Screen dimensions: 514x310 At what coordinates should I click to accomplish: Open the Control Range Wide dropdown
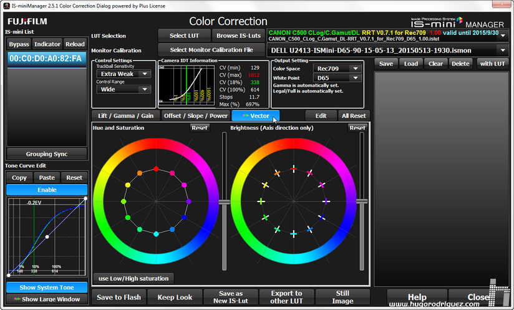[124, 89]
